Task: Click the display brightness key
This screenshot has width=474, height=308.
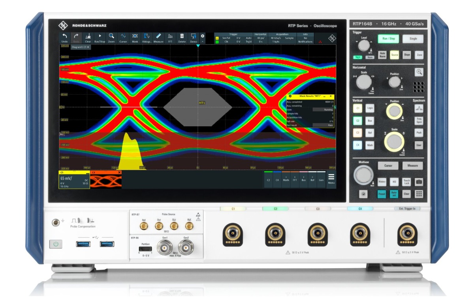Action: (363, 195)
